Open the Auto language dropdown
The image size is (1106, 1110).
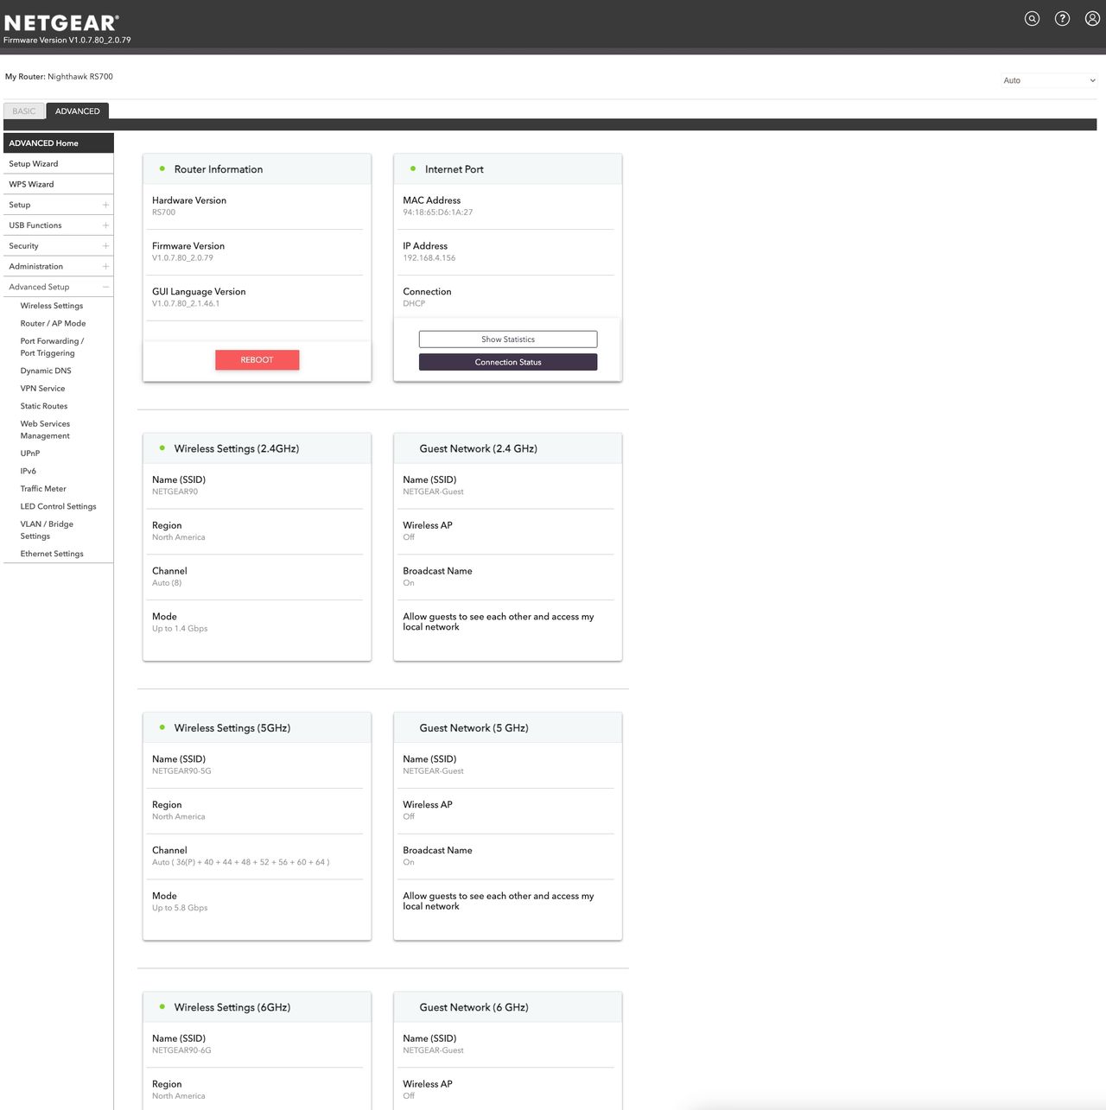pos(1049,80)
